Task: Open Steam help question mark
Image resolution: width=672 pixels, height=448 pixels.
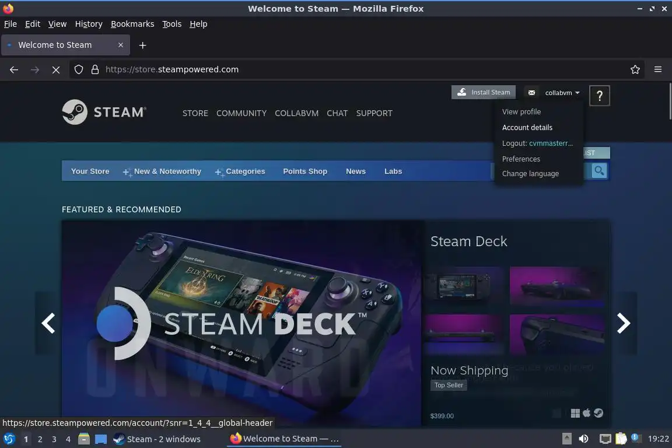Action: [x=599, y=96]
